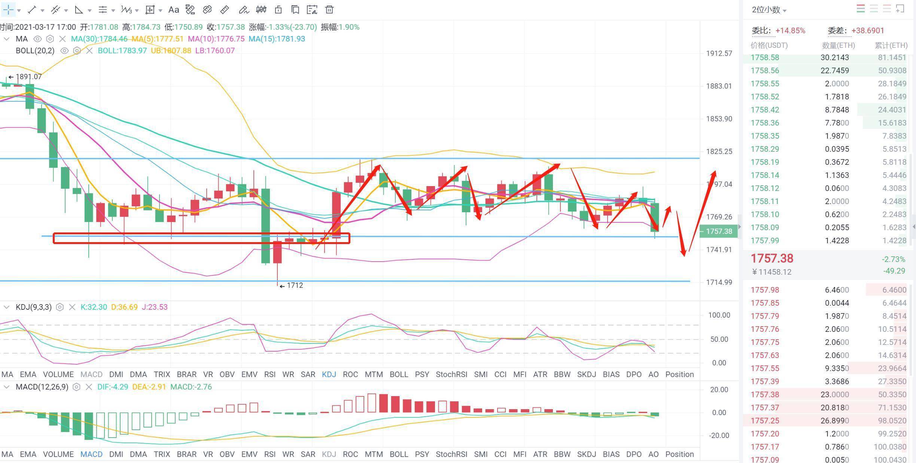The height and width of the screenshot is (463, 916).
Task: Click the circular measure ruler tool
Action: point(207,10)
